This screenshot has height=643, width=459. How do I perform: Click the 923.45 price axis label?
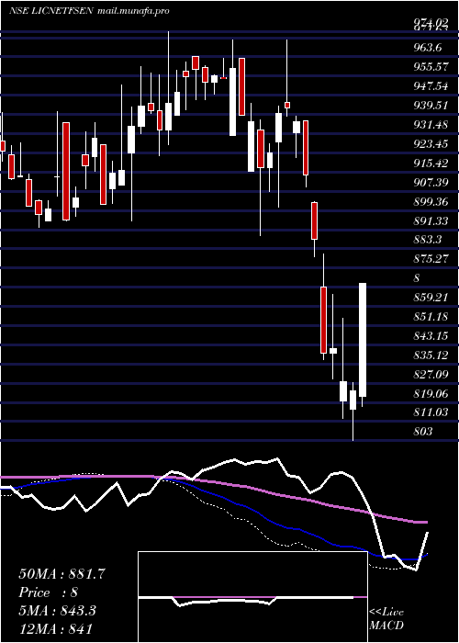(x=431, y=144)
